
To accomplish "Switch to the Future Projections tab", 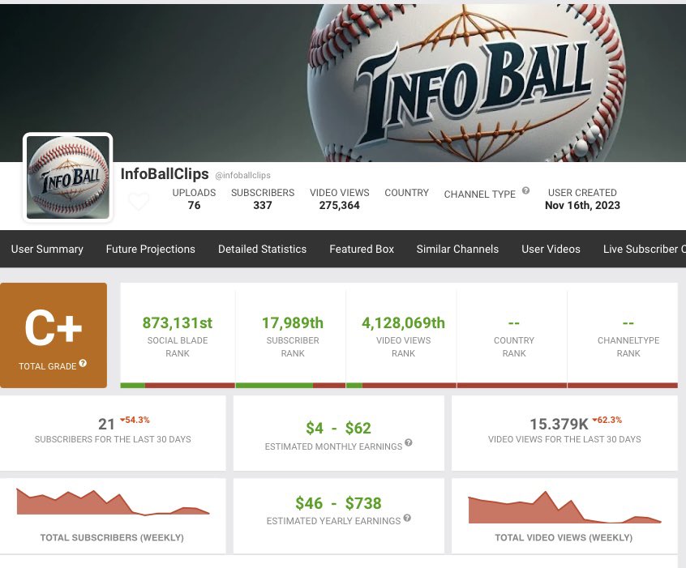I will [x=151, y=249].
